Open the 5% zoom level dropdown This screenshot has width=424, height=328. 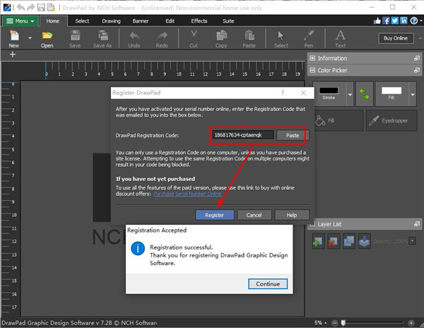321,322
